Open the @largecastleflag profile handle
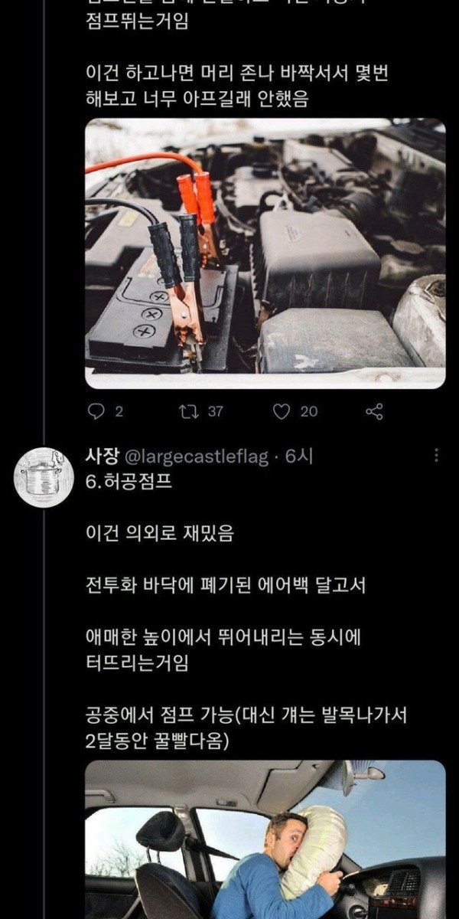Viewport: 459px width, 919px height. click(196, 457)
